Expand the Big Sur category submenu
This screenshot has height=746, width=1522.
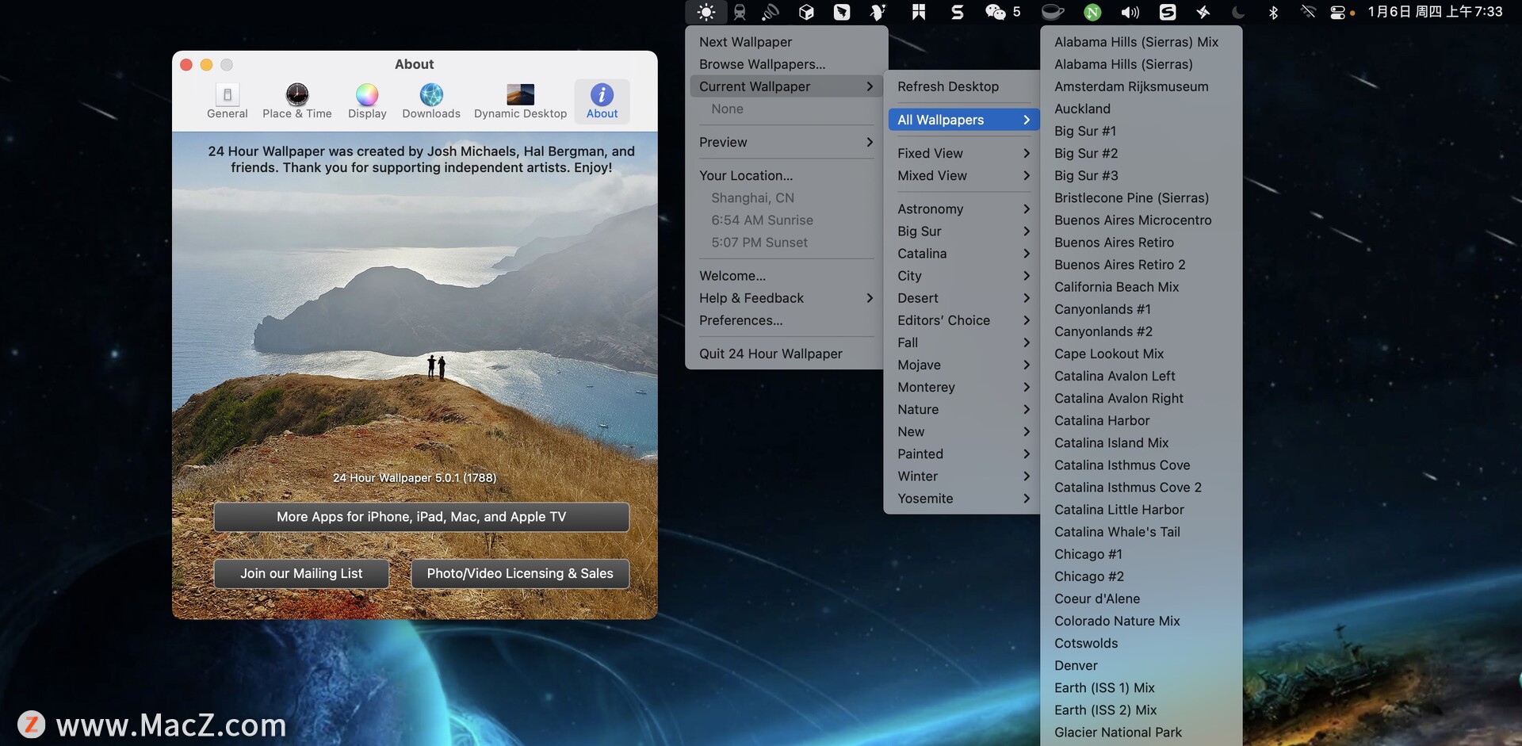pyautogui.click(x=964, y=231)
